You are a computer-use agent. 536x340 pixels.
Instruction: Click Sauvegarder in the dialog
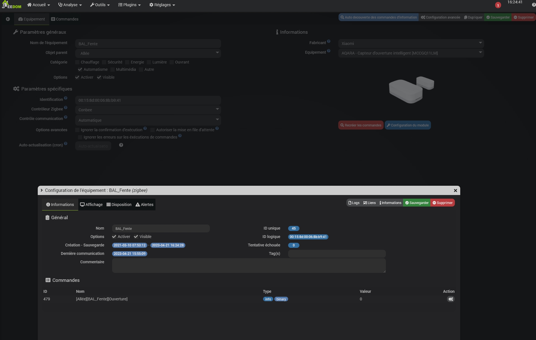coord(417,203)
